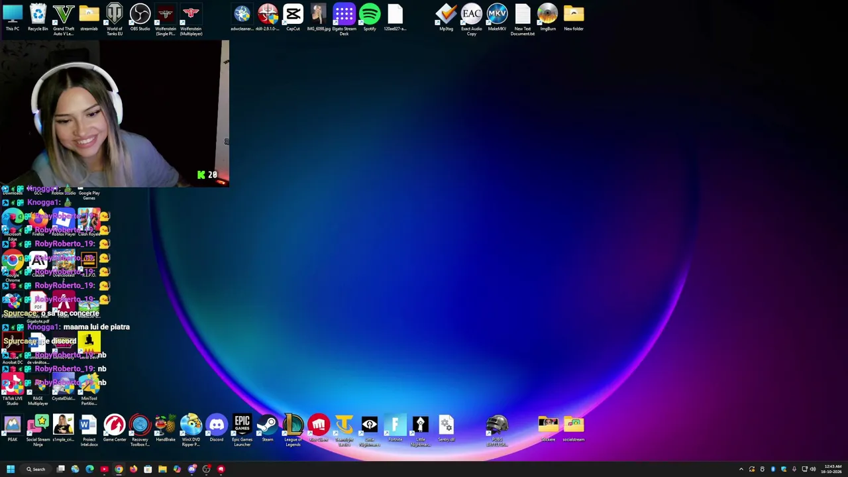Launch Epic Games Launcher
Image resolution: width=848 pixels, height=477 pixels.
[x=242, y=430]
